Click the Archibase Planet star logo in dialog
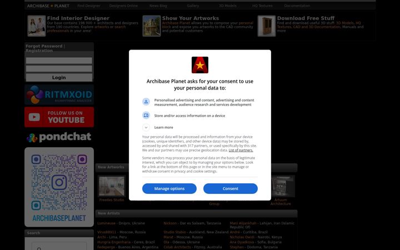Viewport: 400px width, 250px height. [200, 65]
